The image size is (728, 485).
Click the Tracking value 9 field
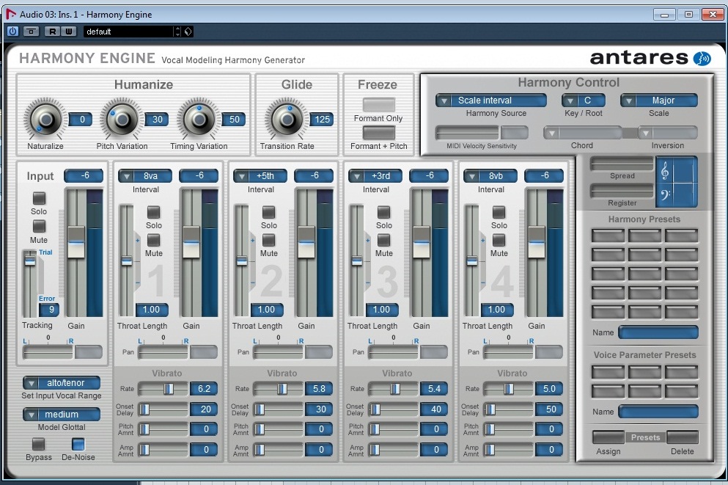48,310
